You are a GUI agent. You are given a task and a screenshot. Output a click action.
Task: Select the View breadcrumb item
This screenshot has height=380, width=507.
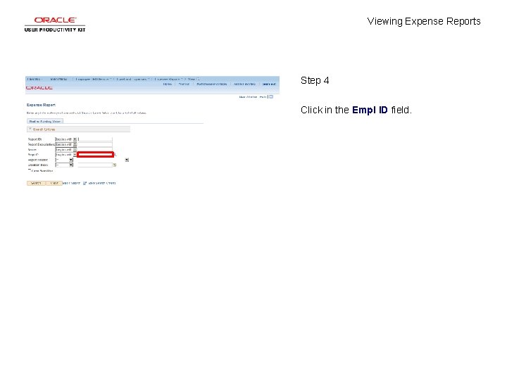click(x=192, y=79)
